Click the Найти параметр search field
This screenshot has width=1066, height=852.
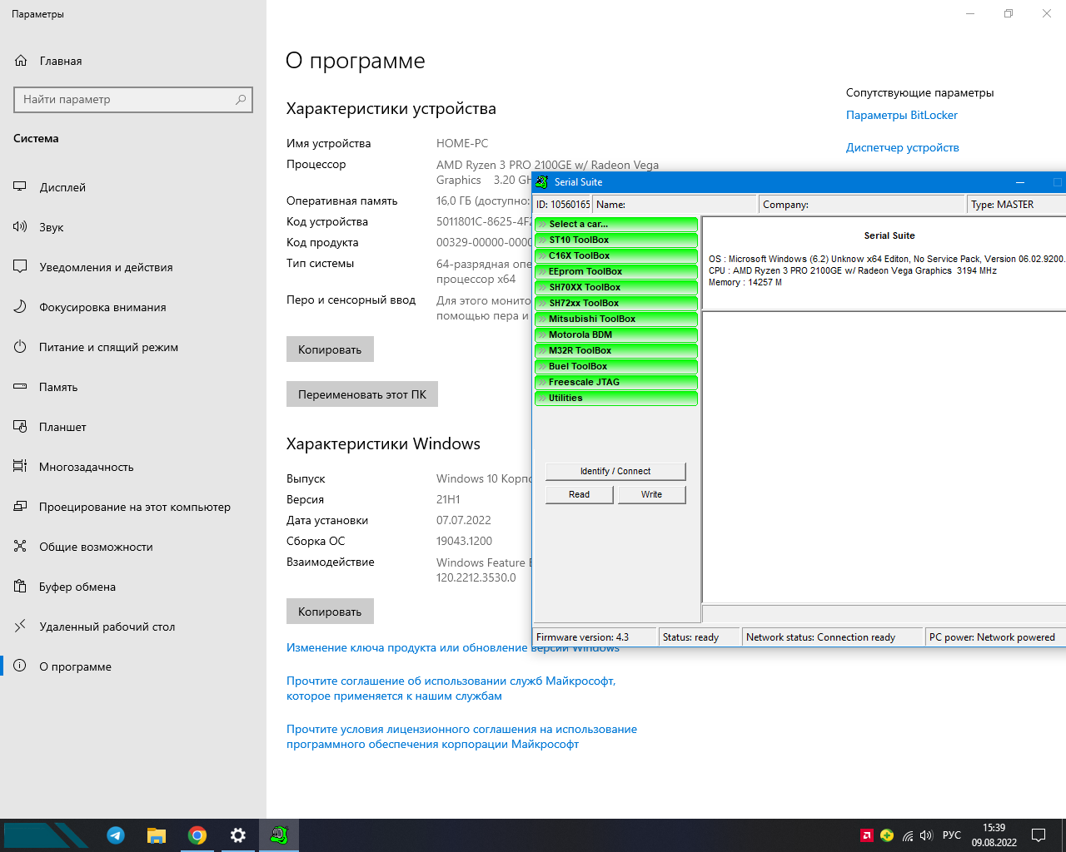click(125, 100)
